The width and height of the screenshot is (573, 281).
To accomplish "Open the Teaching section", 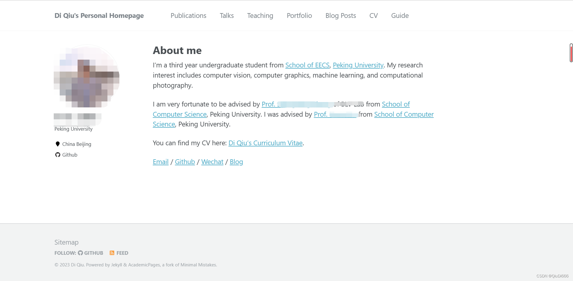I will (260, 16).
